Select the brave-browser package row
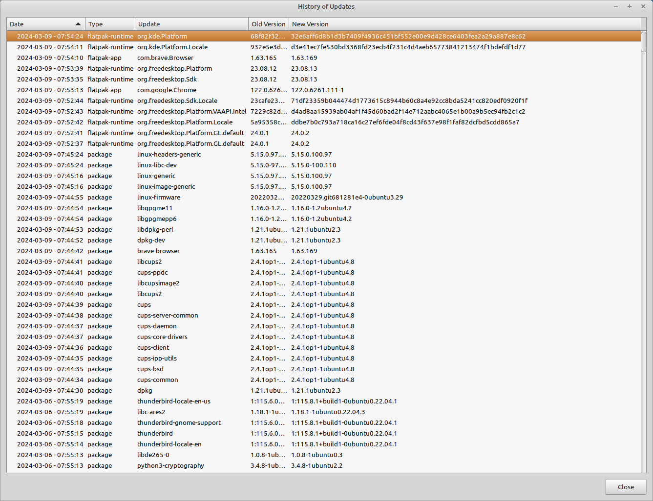Image resolution: width=653 pixels, height=501 pixels. 323,251
